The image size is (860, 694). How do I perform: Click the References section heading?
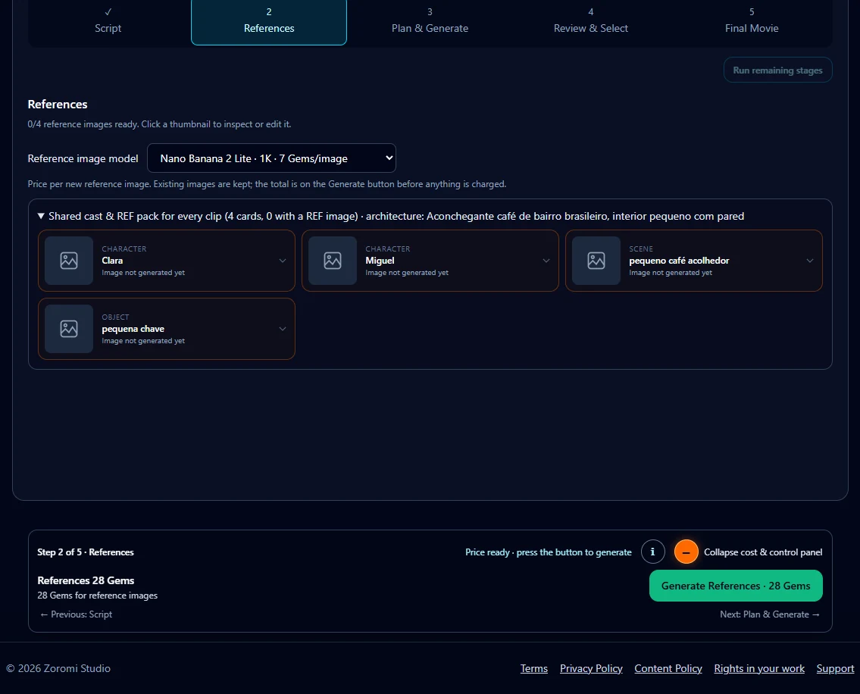58,105
